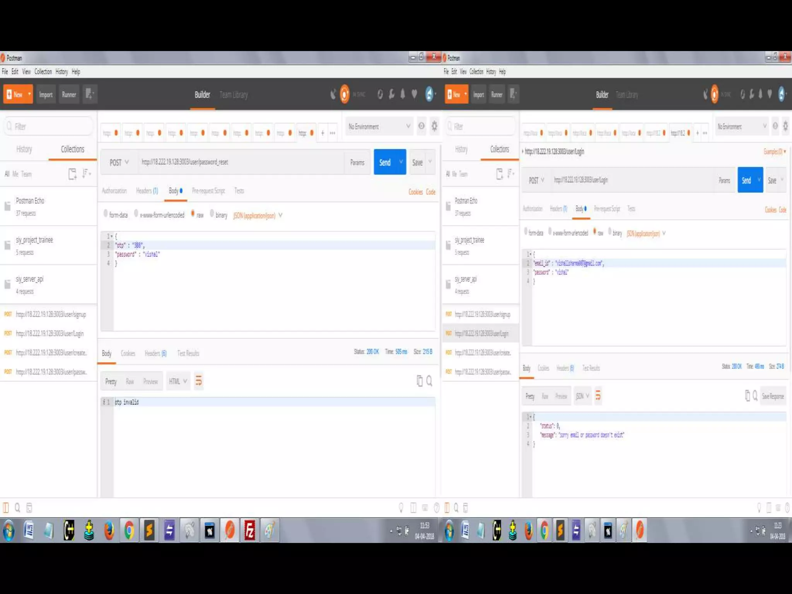Expand the No Environment dropdown in left window

pyautogui.click(x=379, y=126)
